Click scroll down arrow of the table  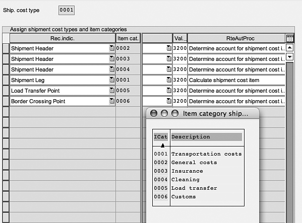click(290, 57)
